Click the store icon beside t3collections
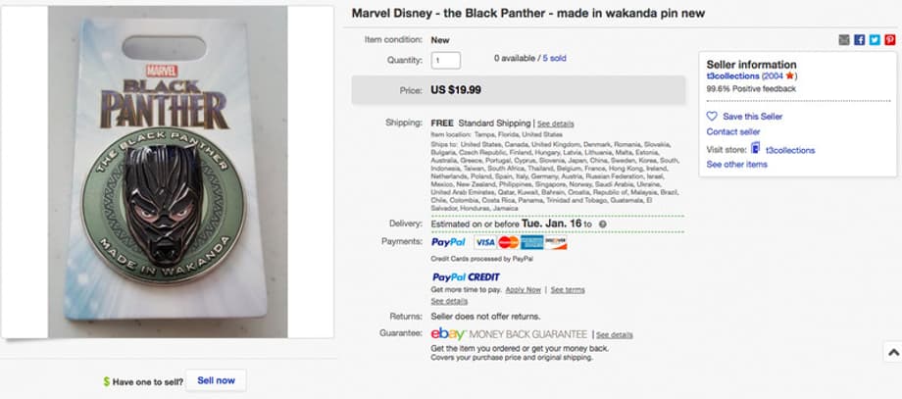The width and height of the screenshot is (902, 399). tap(755, 149)
